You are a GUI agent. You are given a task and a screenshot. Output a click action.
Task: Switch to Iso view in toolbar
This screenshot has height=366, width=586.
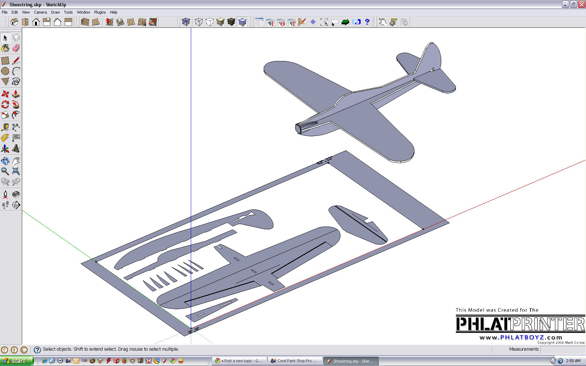click(14, 22)
